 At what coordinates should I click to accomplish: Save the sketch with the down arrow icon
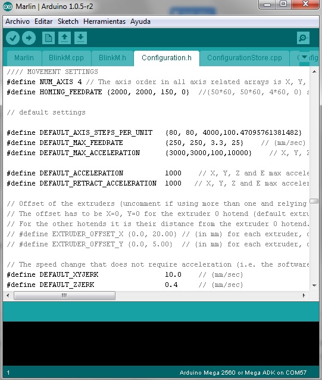(81, 38)
